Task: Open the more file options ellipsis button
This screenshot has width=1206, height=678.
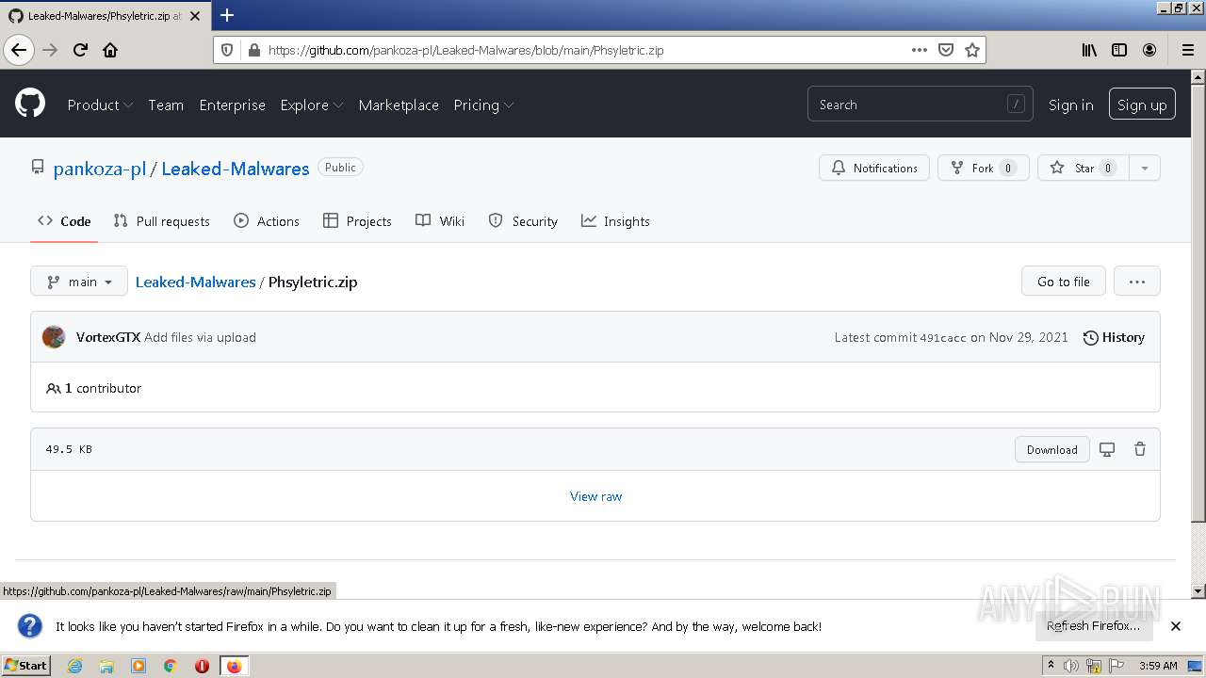Action: (1137, 282)
